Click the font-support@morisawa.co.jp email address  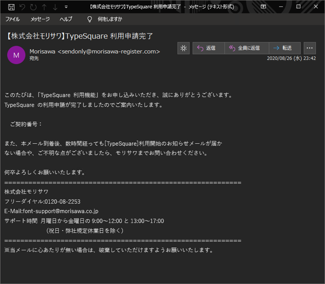pyautogui.click(x=60, y=211)
